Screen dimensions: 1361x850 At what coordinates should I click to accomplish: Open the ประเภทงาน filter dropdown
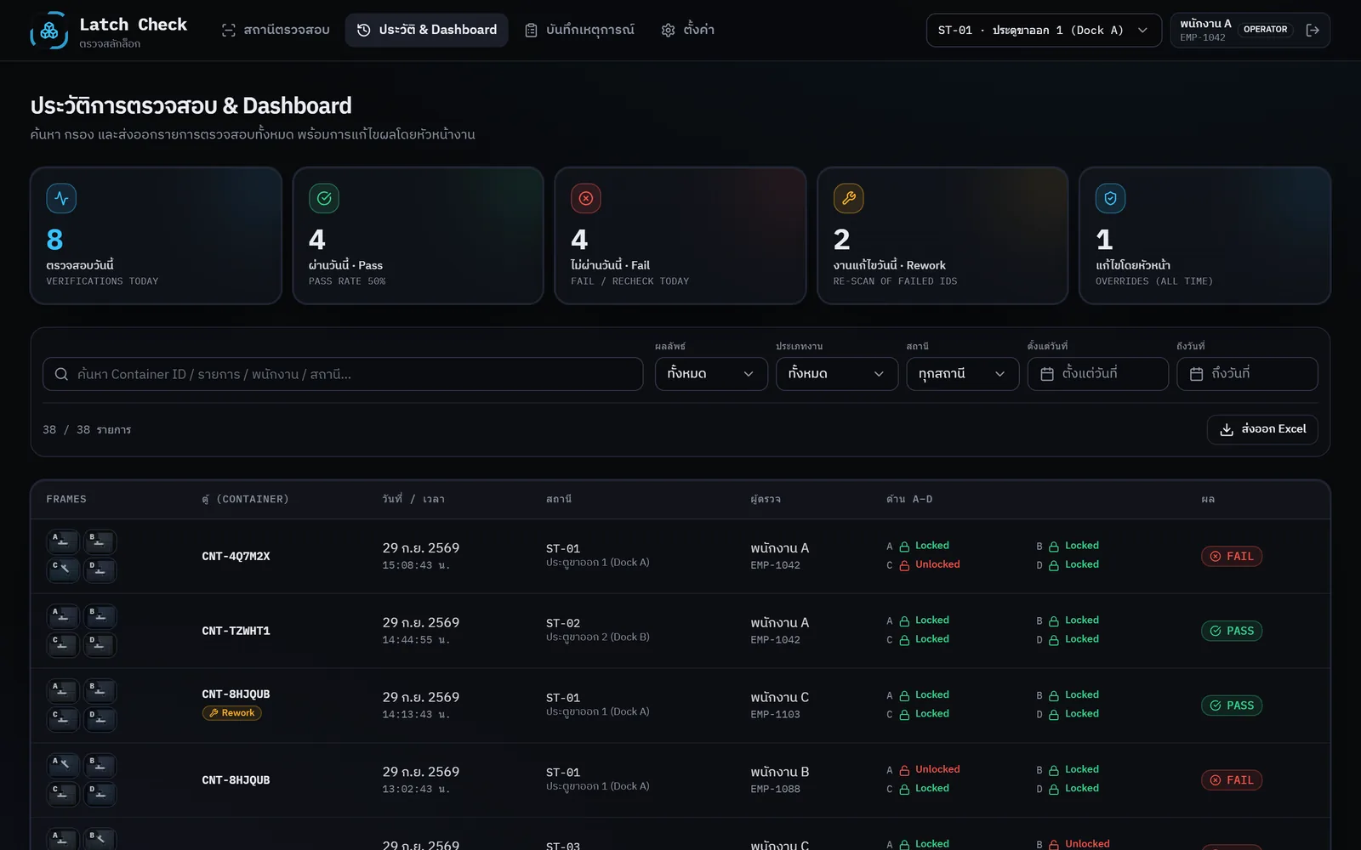pos(837,374)
